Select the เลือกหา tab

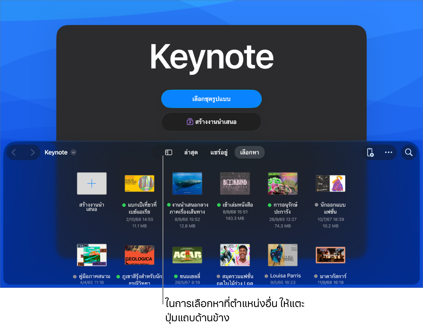pos(250,153)
